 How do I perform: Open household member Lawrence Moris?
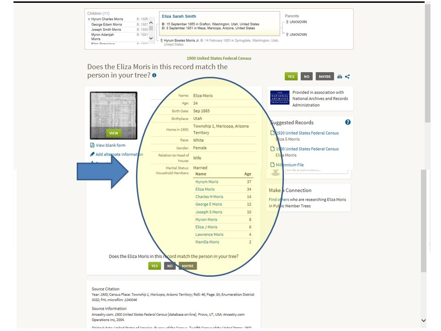[209, 234]
